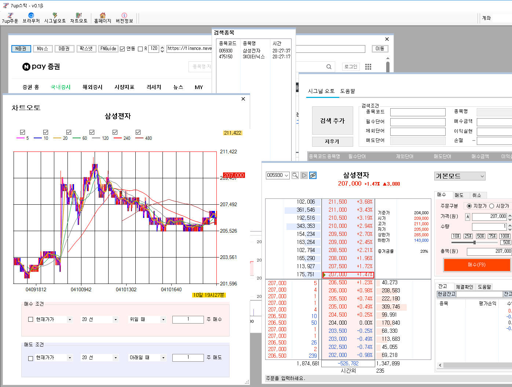Open 20 선 dropdown in 매도 조건
Viewport: 512px width, 387px height.
[x=99, y=358]
